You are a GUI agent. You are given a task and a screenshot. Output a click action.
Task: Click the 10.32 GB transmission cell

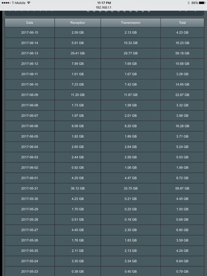[x=131, y=43]
